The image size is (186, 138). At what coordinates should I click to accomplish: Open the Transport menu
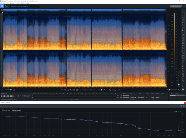pos(18,3)
